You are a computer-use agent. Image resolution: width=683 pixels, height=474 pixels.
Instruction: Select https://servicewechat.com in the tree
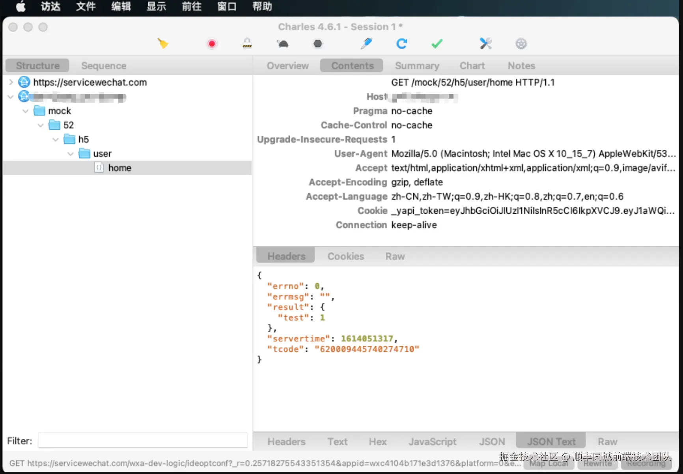pyautogui.click(x=90, y=82)
